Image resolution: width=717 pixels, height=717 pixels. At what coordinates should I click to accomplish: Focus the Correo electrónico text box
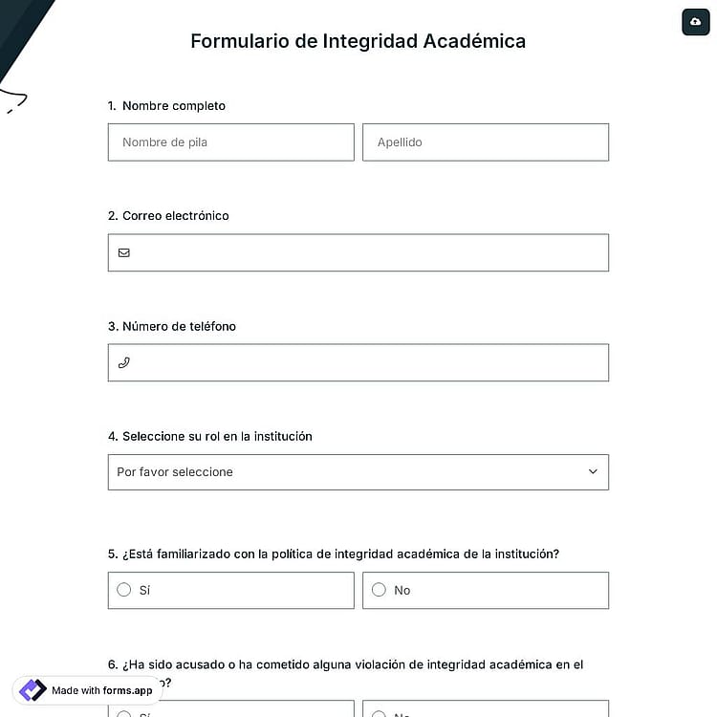[358, 253]
